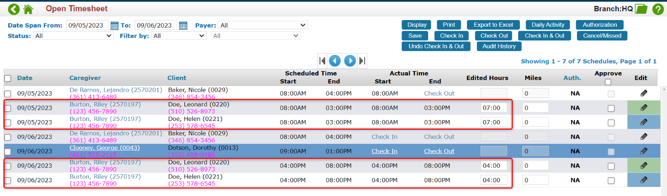Sort the table by Caregiver column header
Image resolution: width=667 pixels, height=196 pixels.
pyautogui.click(x=85, y=78)
